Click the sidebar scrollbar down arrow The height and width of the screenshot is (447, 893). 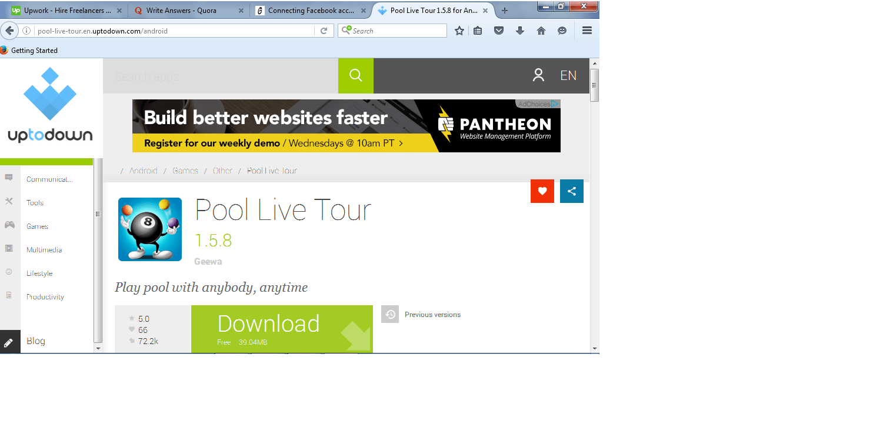(98, 348)
